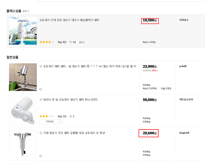Expand the 가격비교 price comparison box

(51, 122)
